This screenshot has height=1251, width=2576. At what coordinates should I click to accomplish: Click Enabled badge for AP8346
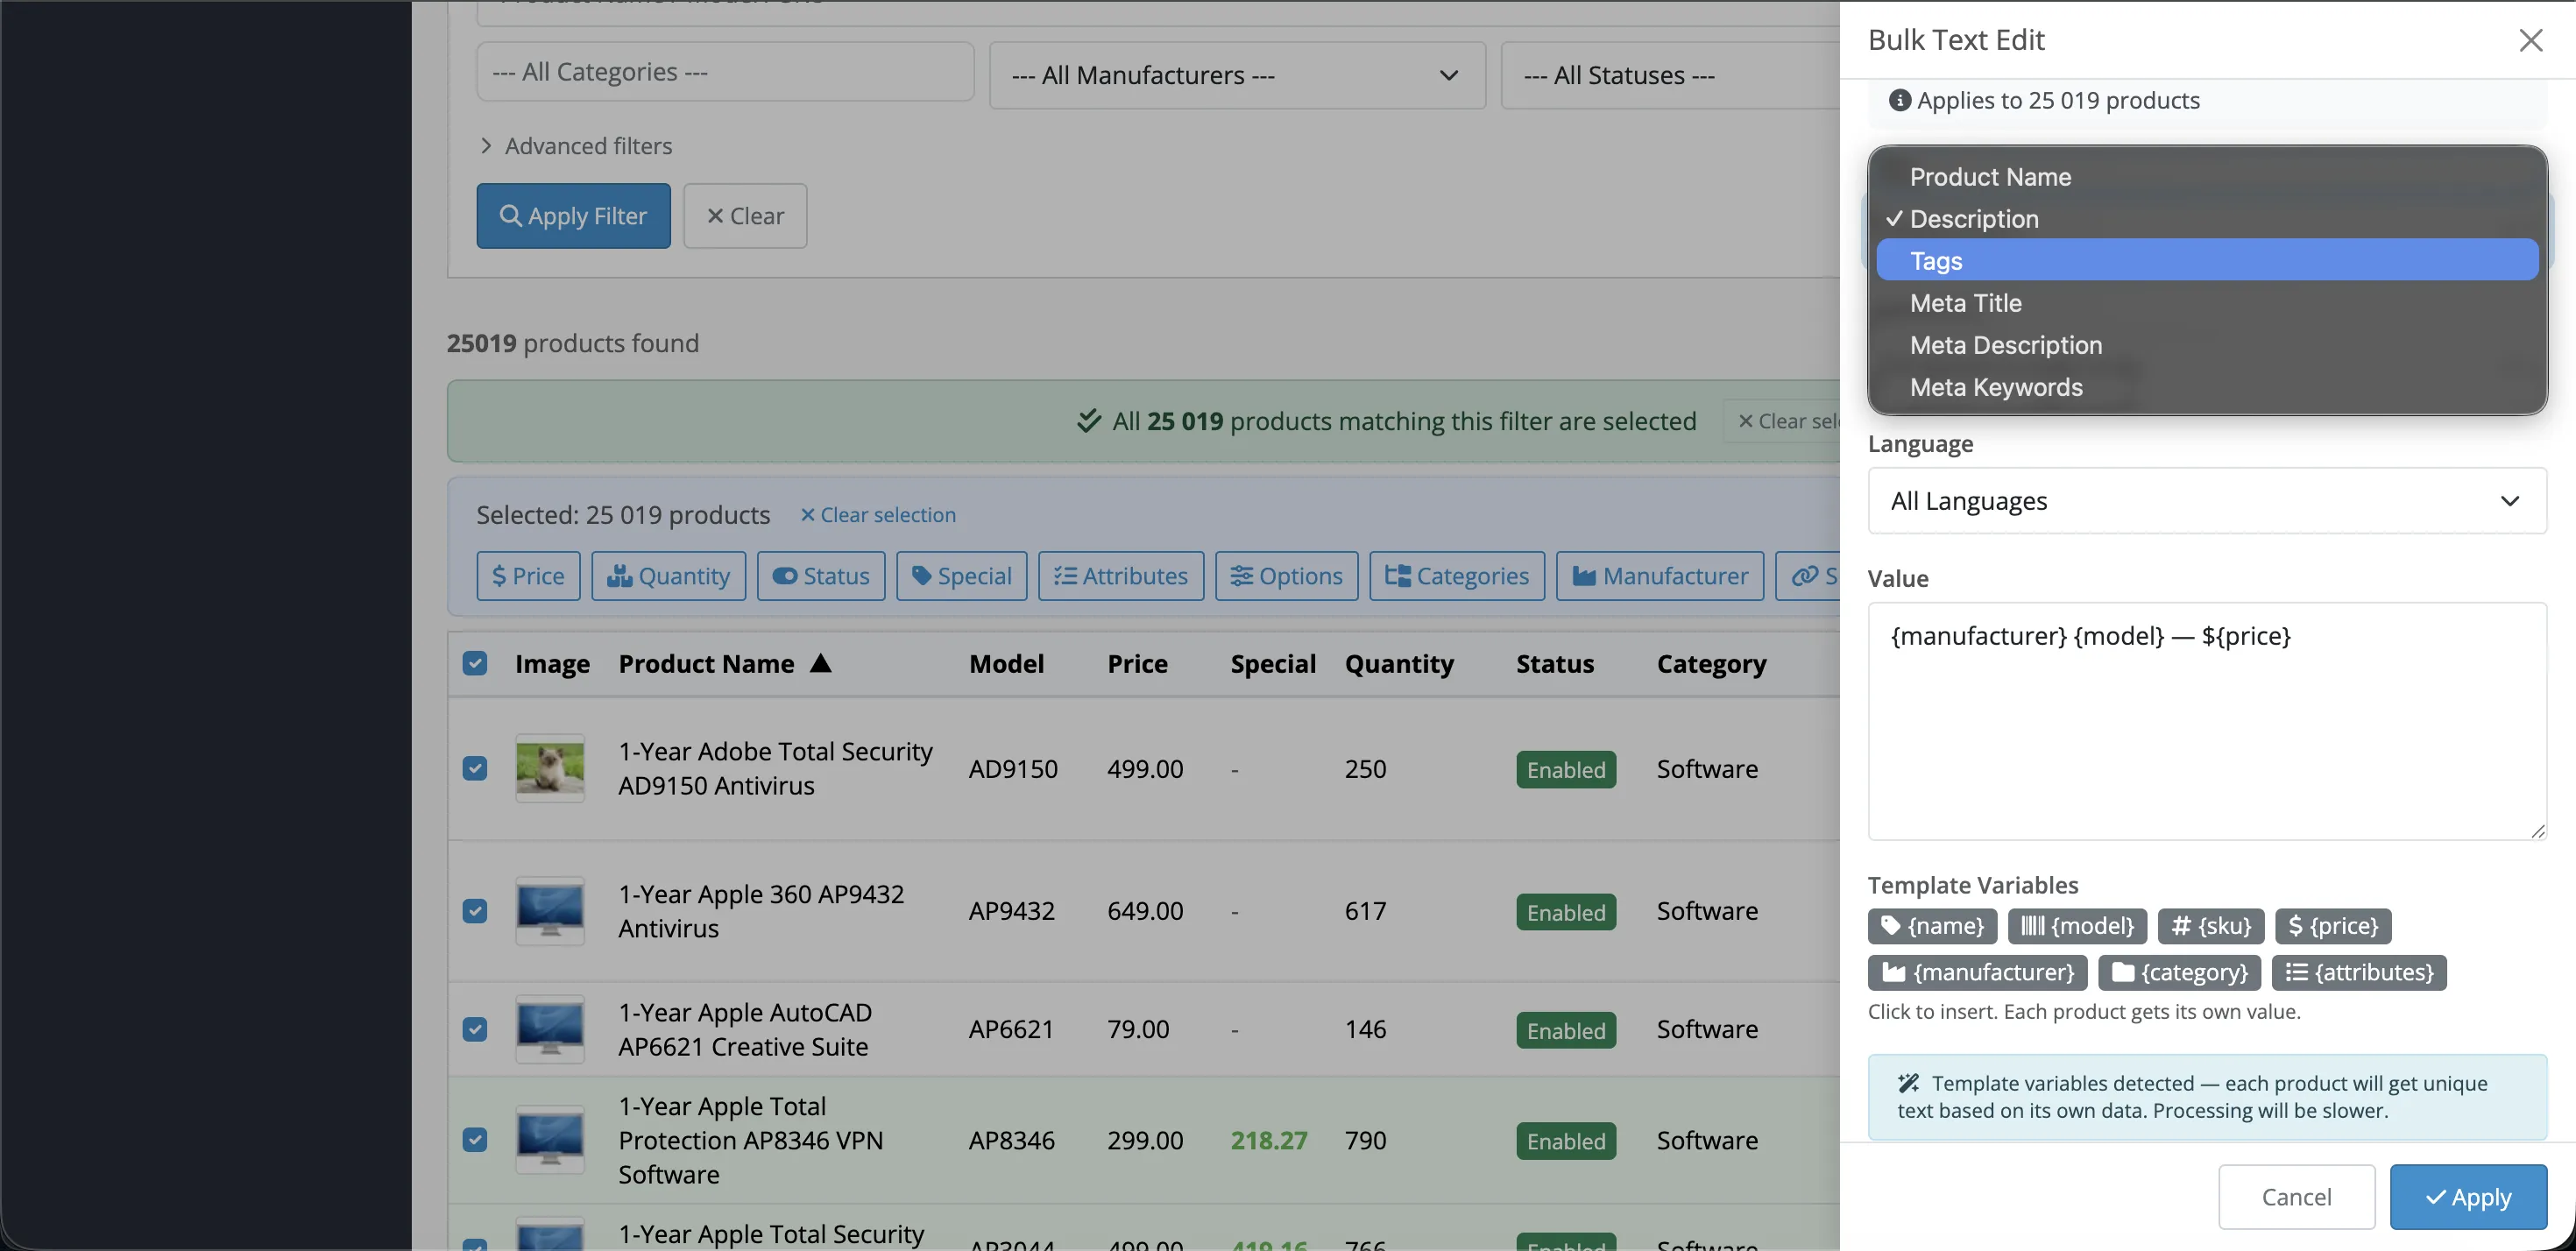pyautogui.click(x=1566, y=1141)
